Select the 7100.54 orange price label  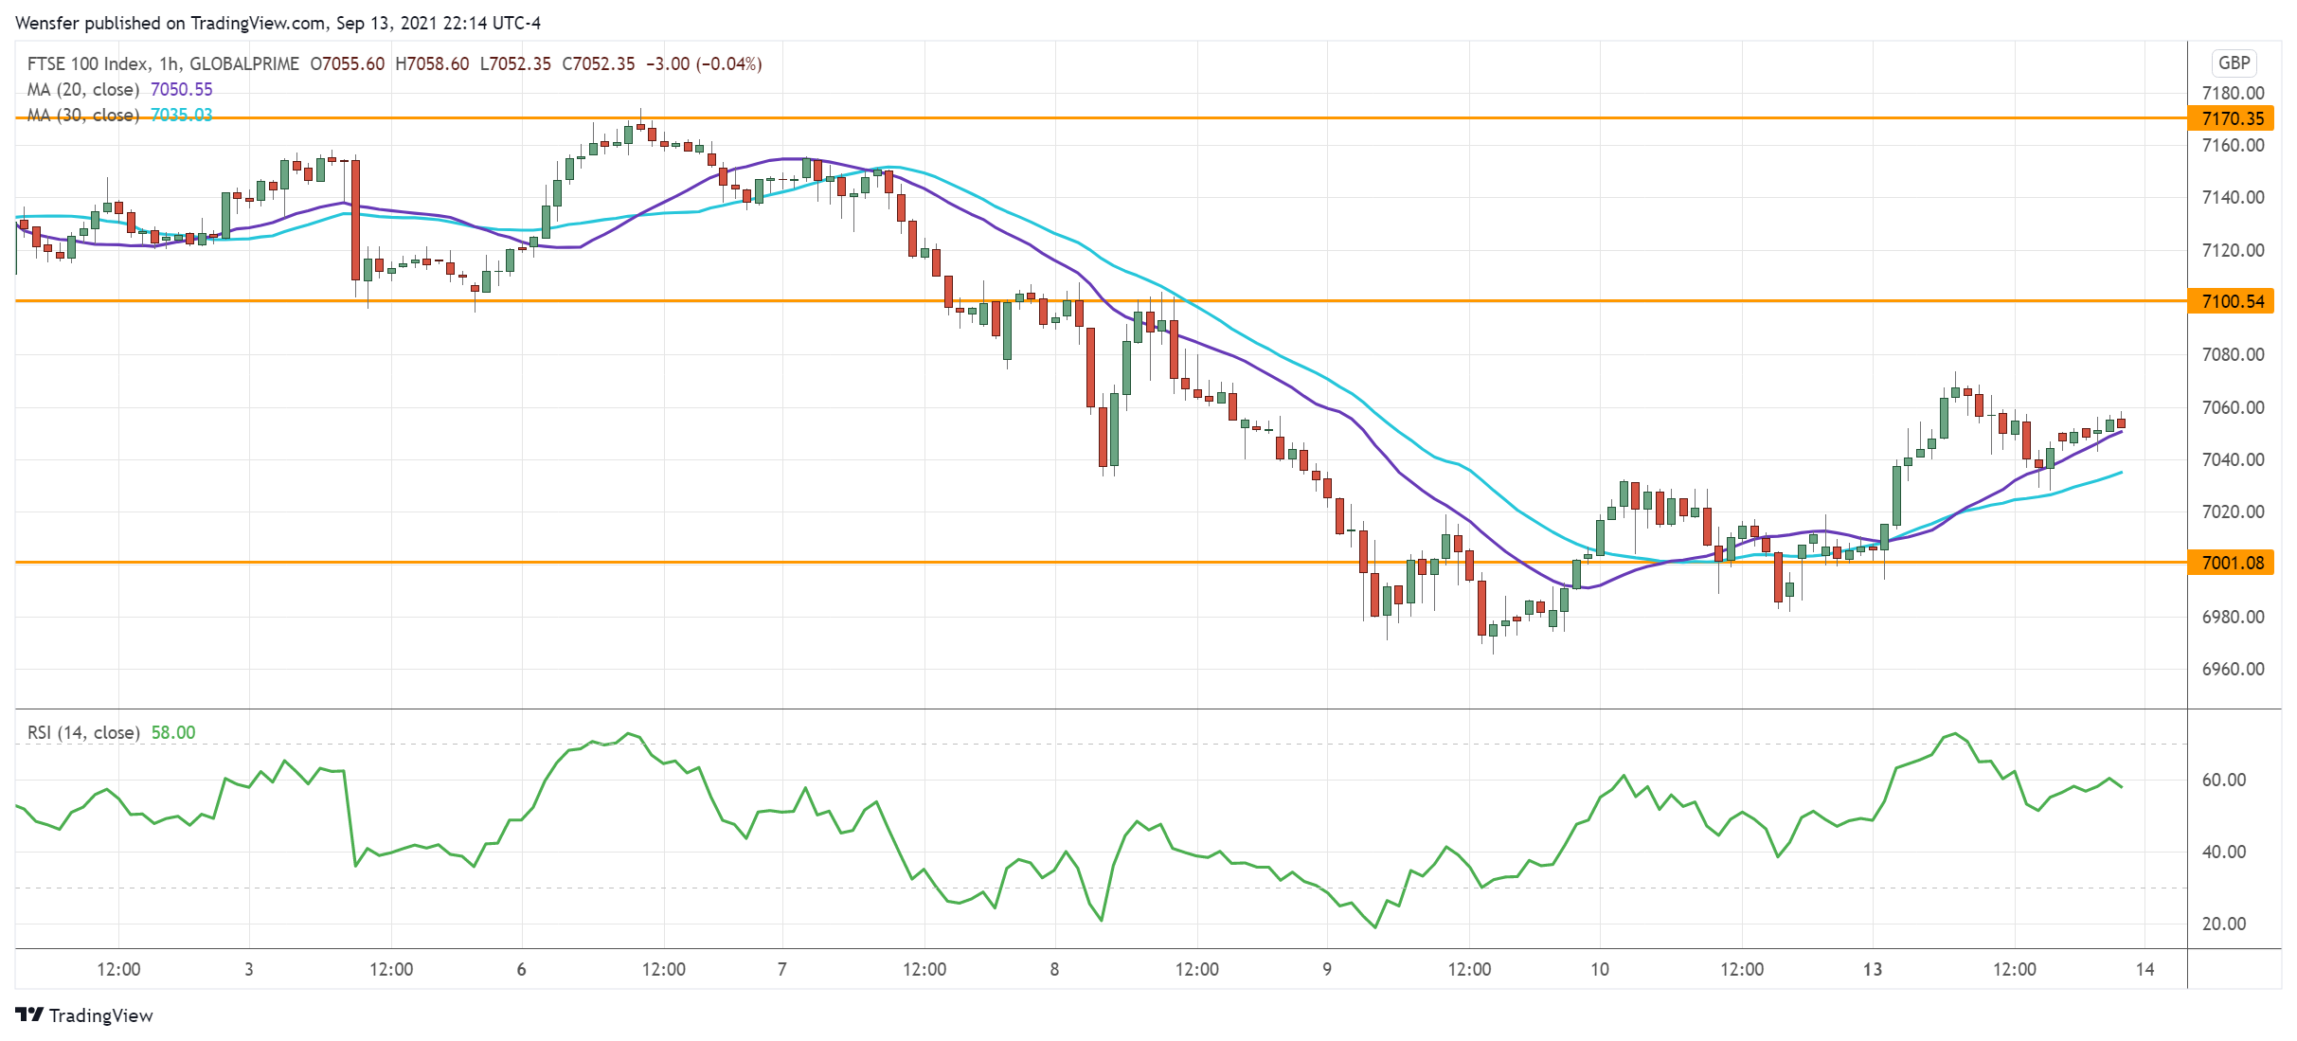(2233, 301)
